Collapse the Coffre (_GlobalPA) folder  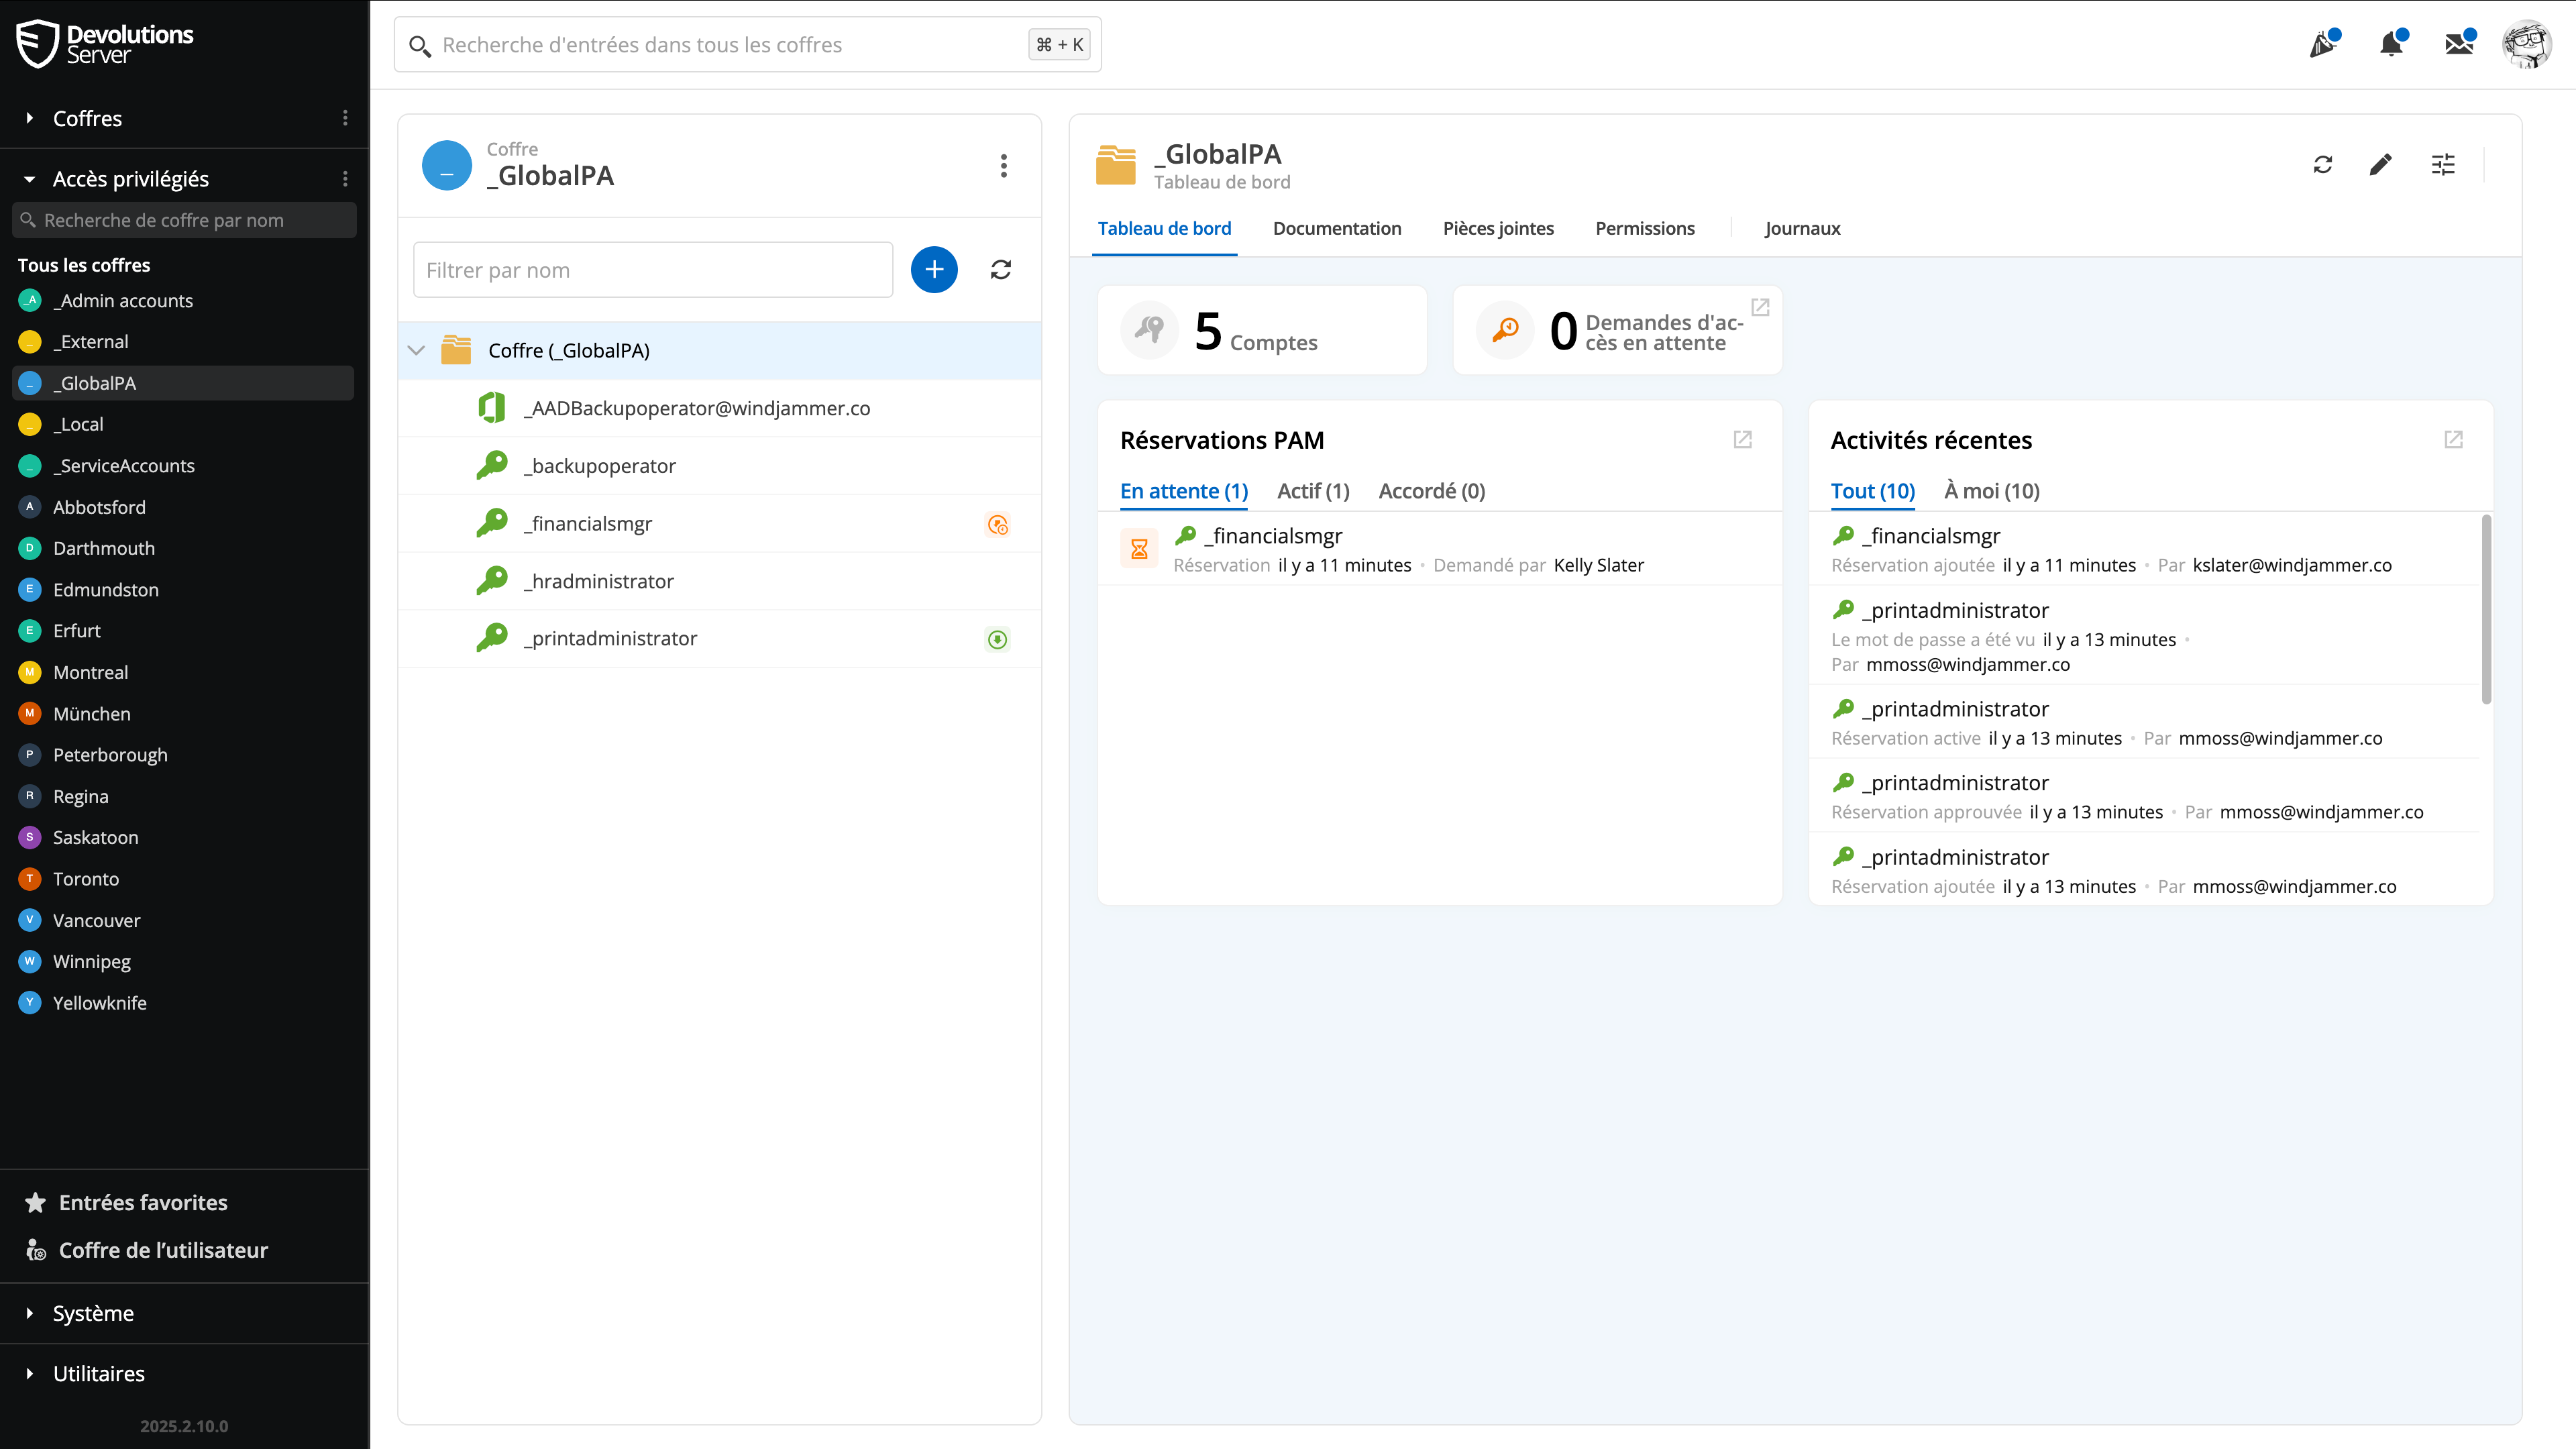(x=417, y=351)
